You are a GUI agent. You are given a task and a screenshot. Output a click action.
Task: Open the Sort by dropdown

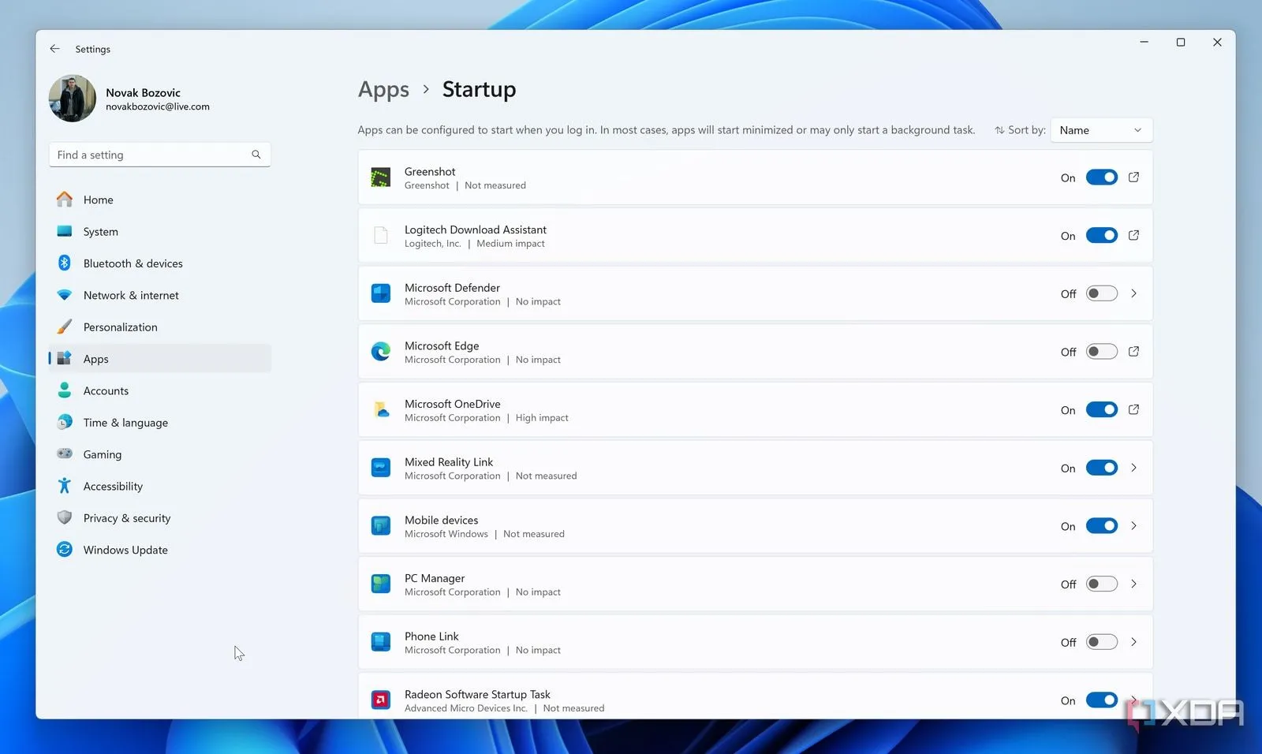[x=1100, y=129]
